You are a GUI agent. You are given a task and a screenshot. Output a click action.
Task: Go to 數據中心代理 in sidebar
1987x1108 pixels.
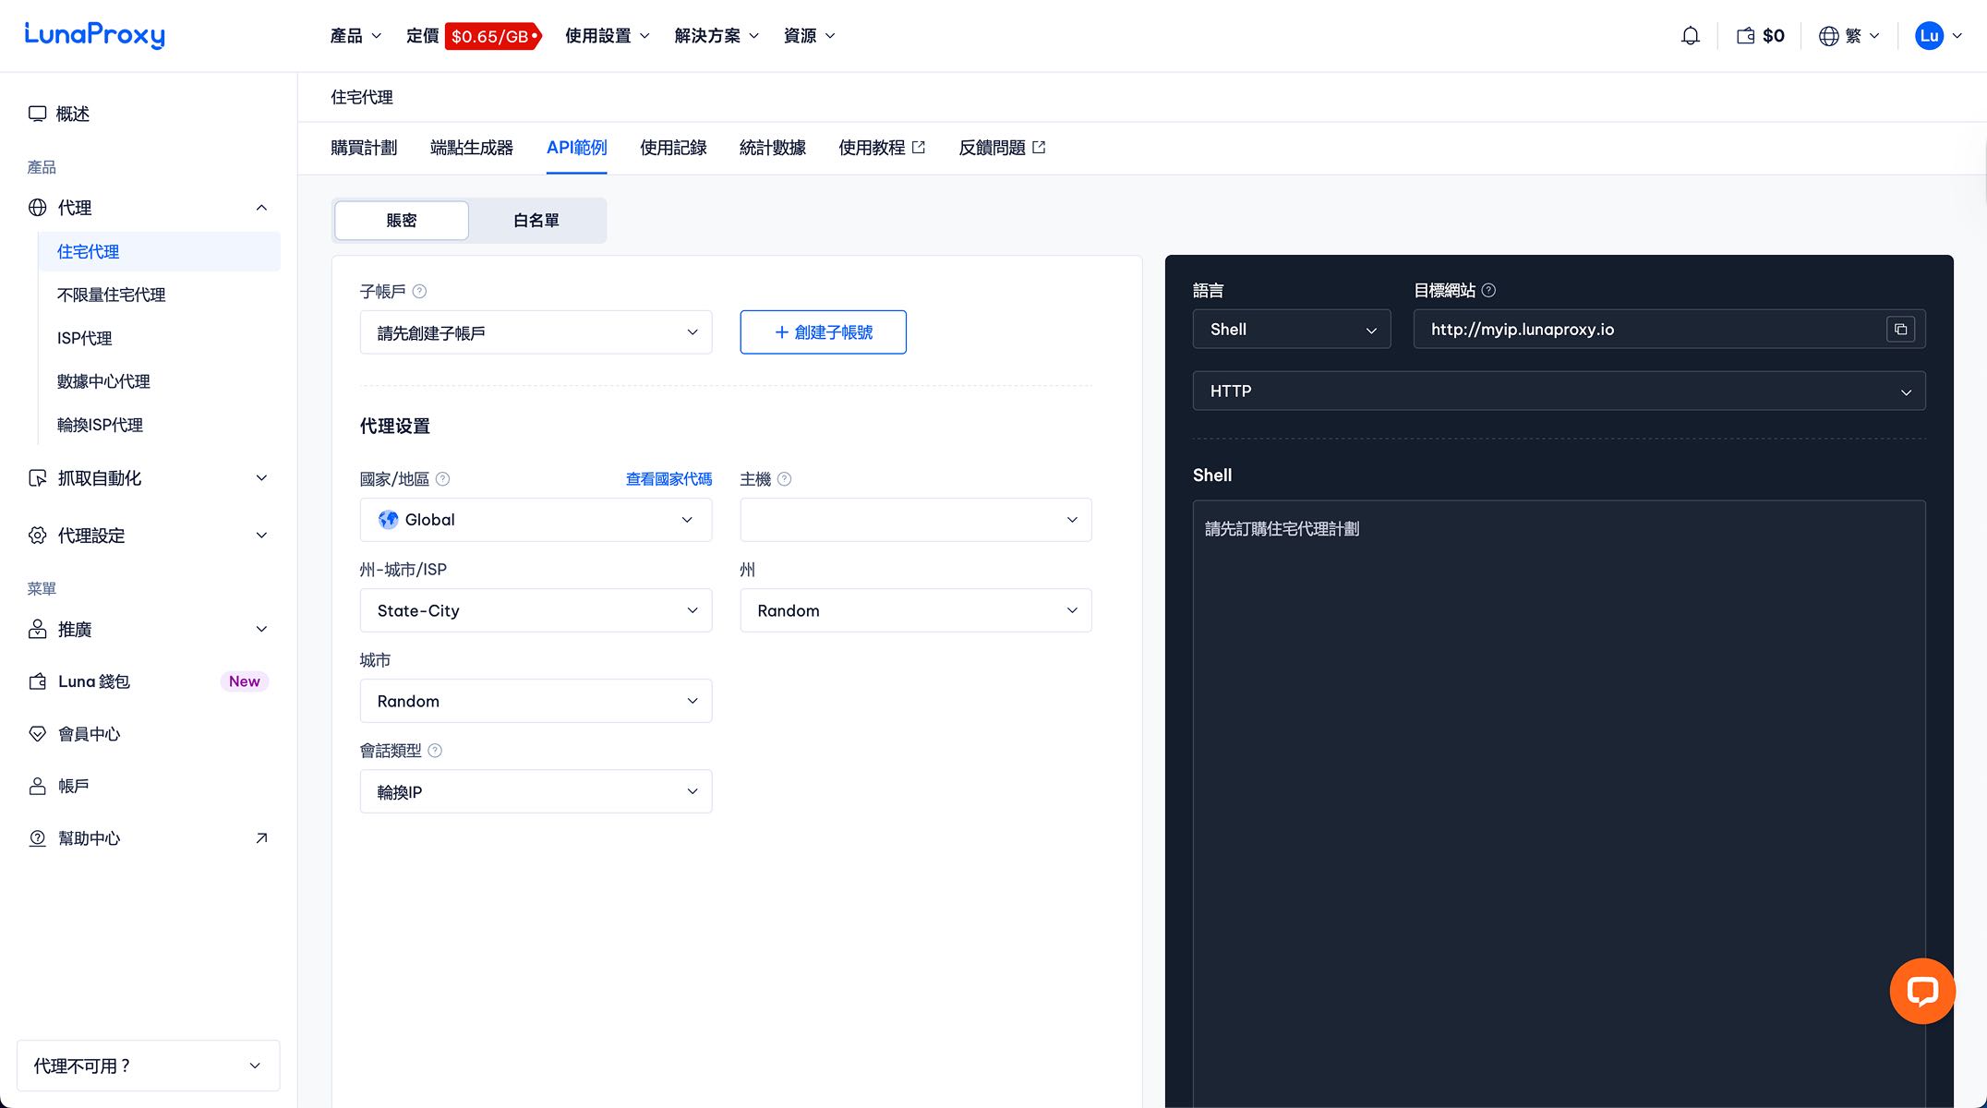[103, 382]
